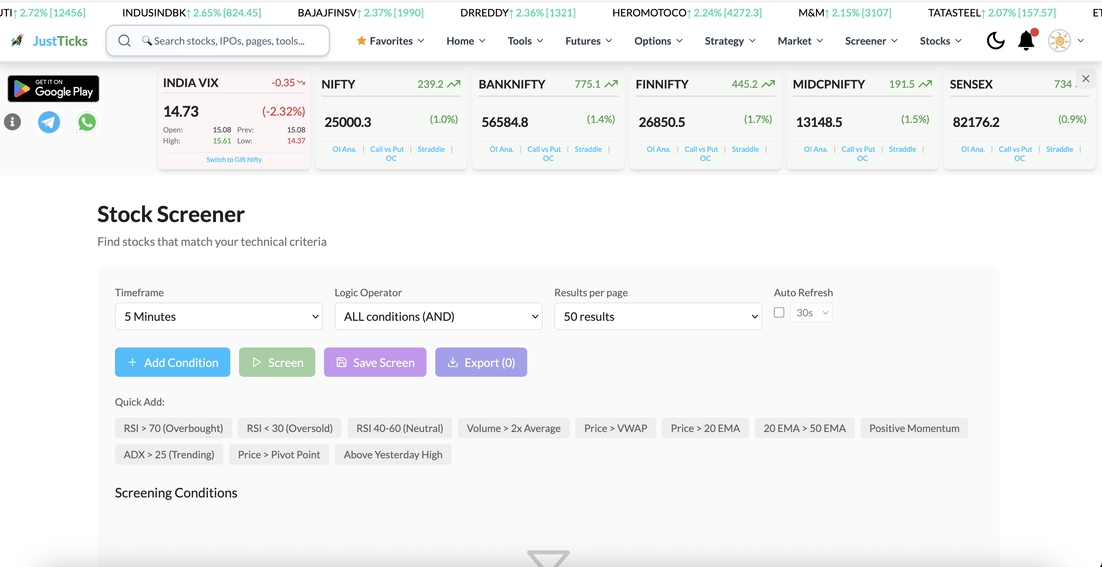Click the Screen button
The image size is (1102, 567).
277,363
